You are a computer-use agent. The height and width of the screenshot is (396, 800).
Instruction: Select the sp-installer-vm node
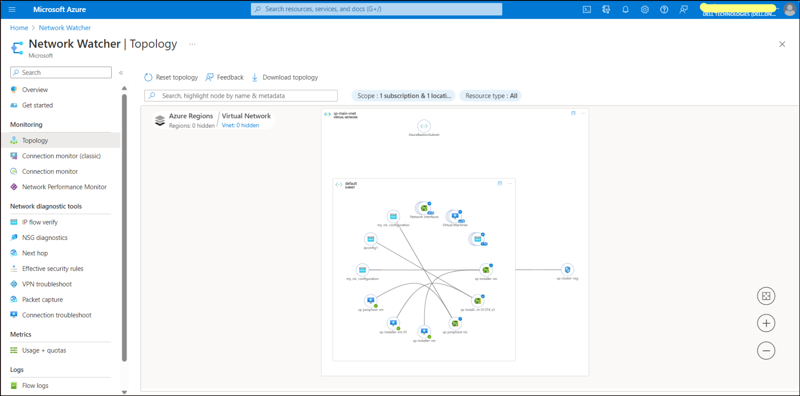coord(424,331)
